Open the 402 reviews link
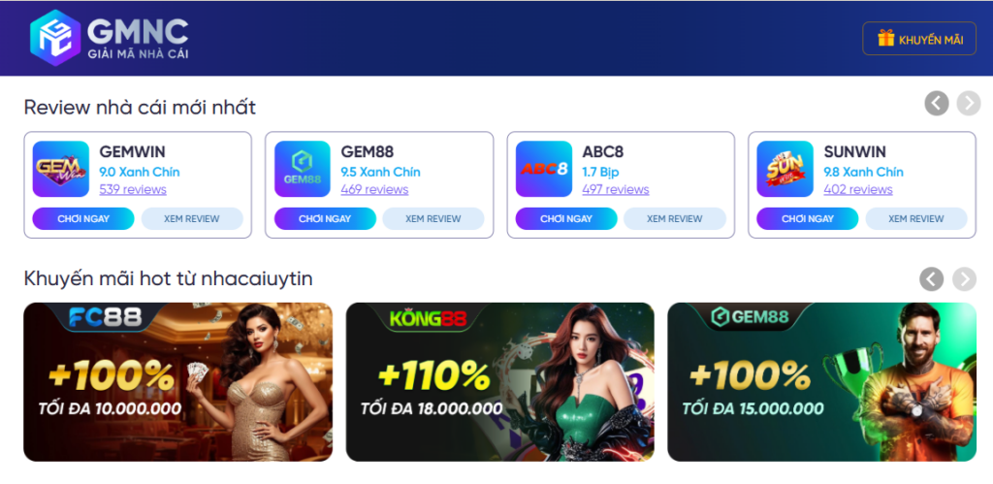The width and height of the screenshot is (993, 484). pyautogui.click(x=858, y=189)
